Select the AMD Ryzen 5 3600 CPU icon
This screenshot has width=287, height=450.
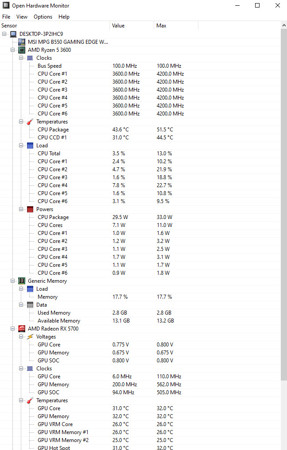point(22,50)
